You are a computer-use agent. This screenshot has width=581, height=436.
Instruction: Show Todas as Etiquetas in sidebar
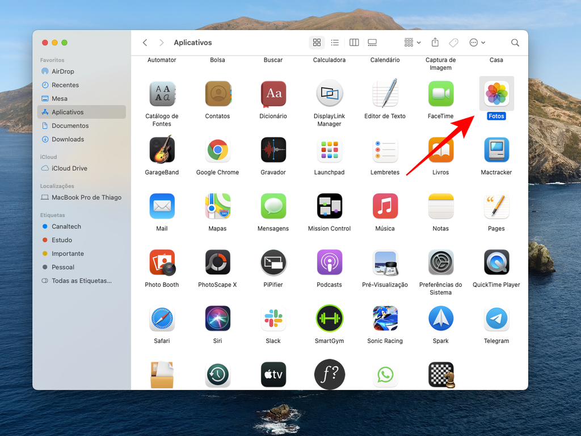(x=82, y=281)
